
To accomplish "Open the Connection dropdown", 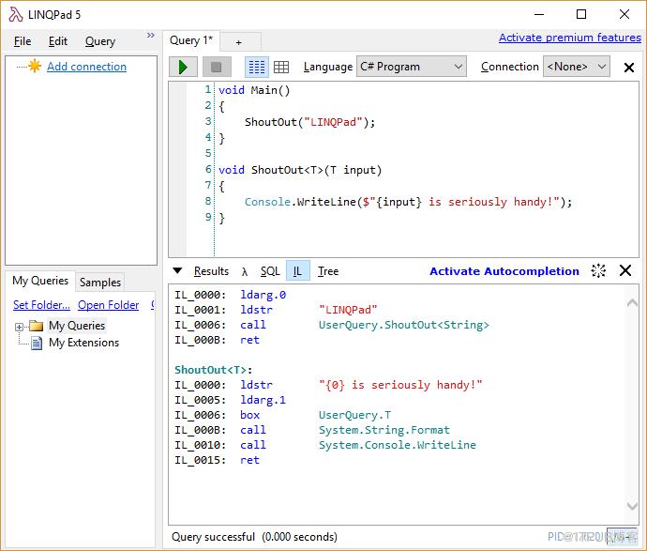I will pyautogui.click(x=576, y=67).
